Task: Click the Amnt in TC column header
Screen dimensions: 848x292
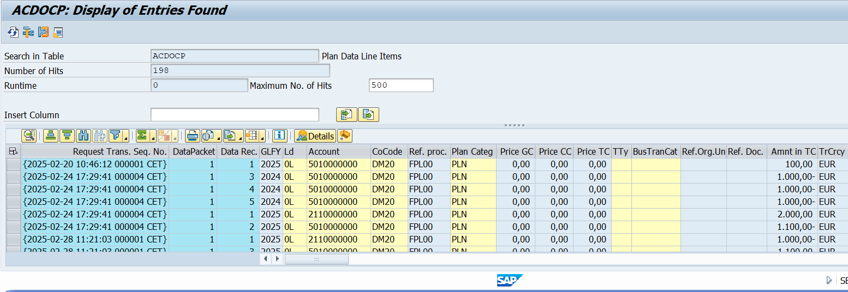Action: coord(792,151)
